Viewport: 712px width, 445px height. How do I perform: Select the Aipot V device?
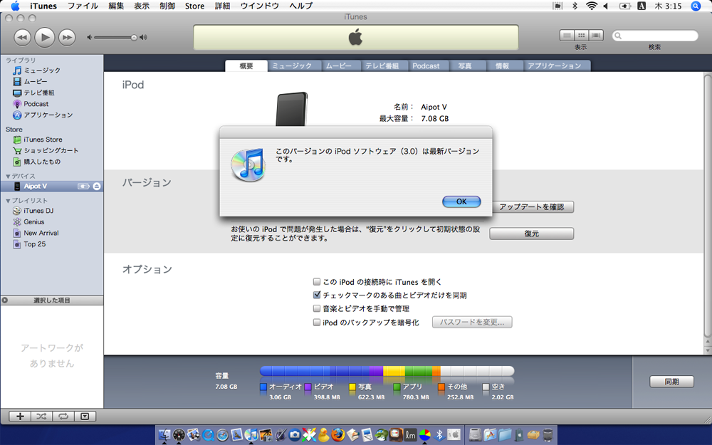[52, 186]
